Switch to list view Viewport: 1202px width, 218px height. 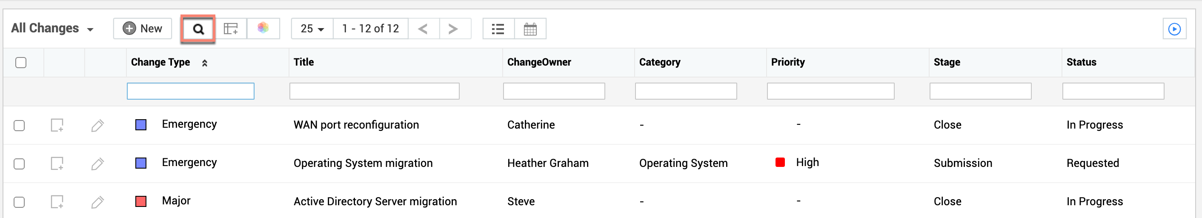(498, 29)
